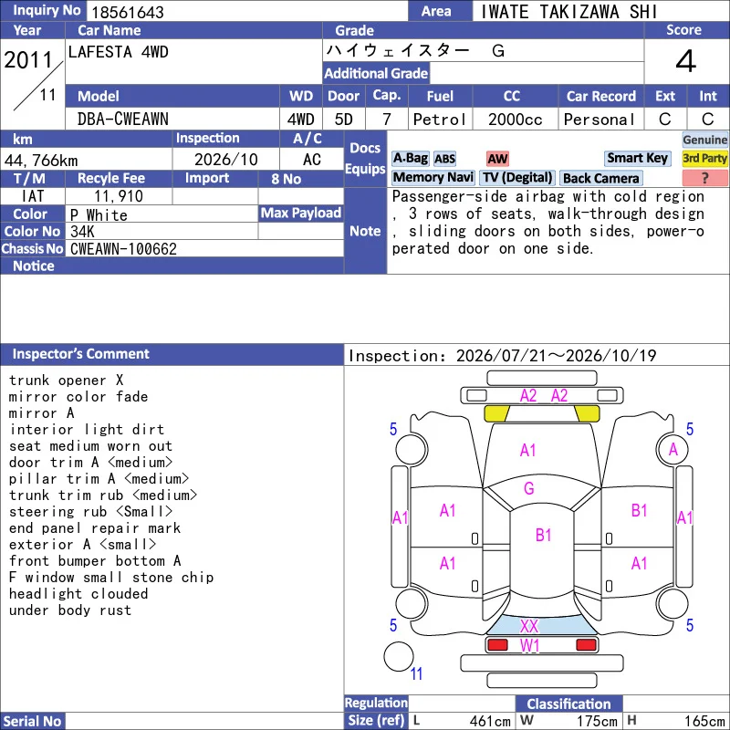Select the red AW badge

click(497, 159)
